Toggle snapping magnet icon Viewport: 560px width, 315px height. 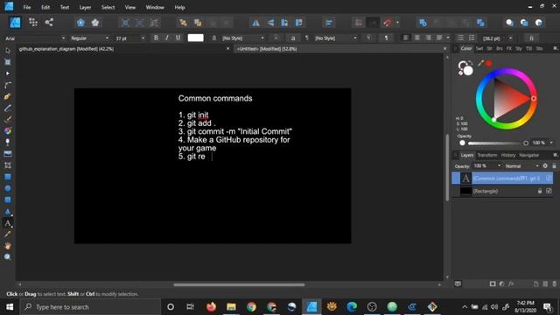[x=388, y=23]
